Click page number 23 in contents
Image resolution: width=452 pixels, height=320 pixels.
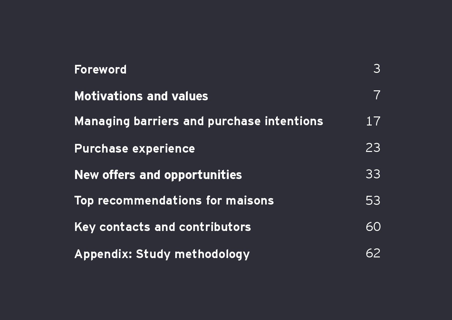(373, 148)
